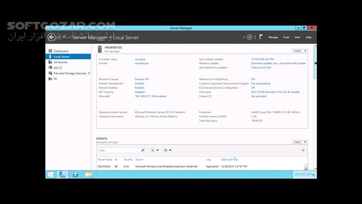Select File and Storage Services

point(70,73)
